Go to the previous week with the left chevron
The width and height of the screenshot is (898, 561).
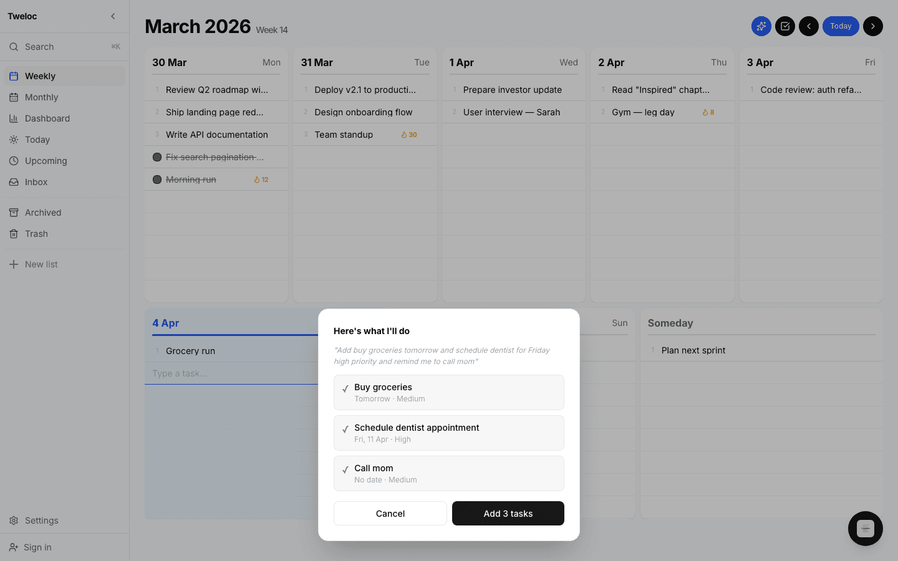[808, 26]
